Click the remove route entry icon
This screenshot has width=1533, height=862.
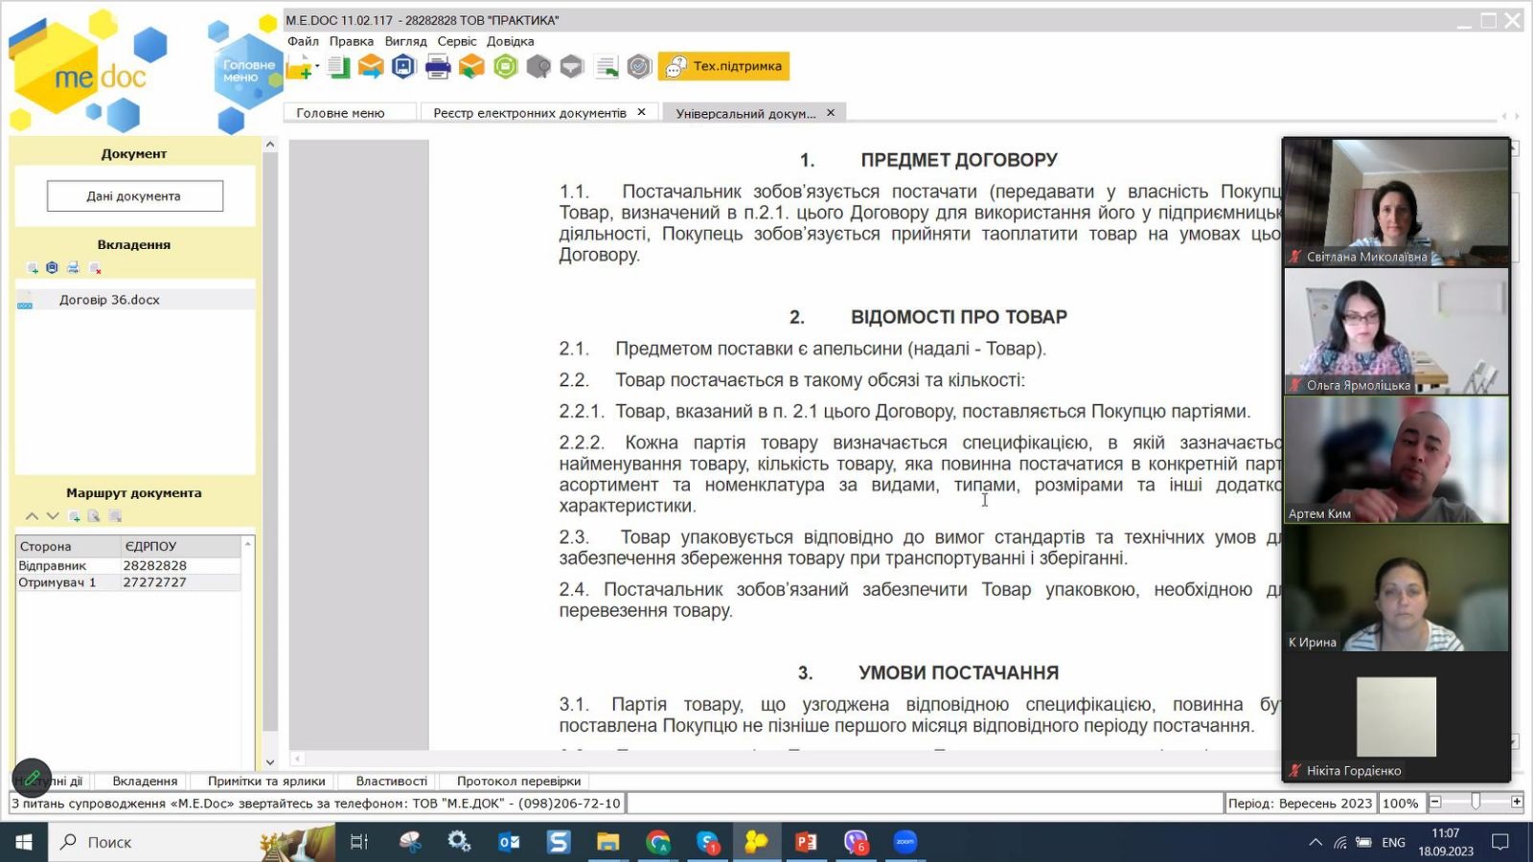point(115,516)
